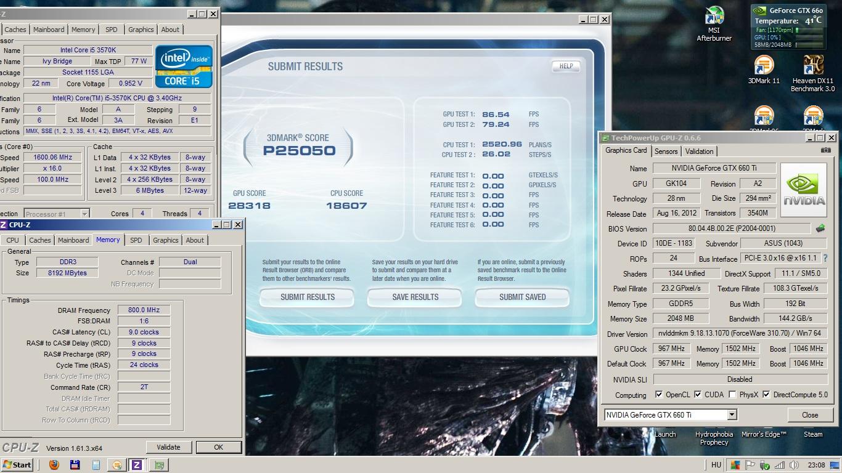The image size is (842, 473).
Task: Click the Validate button in CPU-Z
Action: tap(168, 447)
